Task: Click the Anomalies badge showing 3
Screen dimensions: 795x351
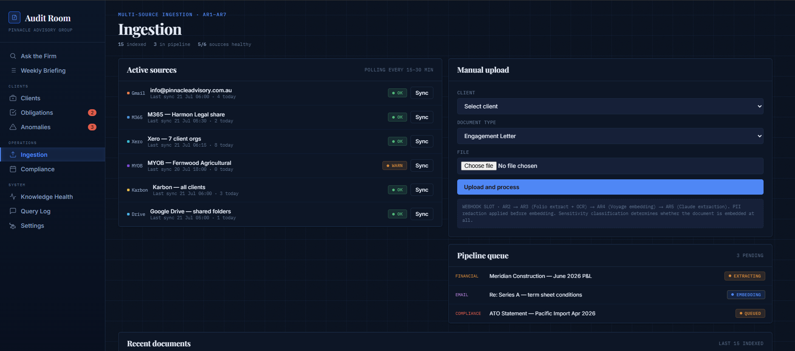Action: pyautogui.click(x=92, y=127)
